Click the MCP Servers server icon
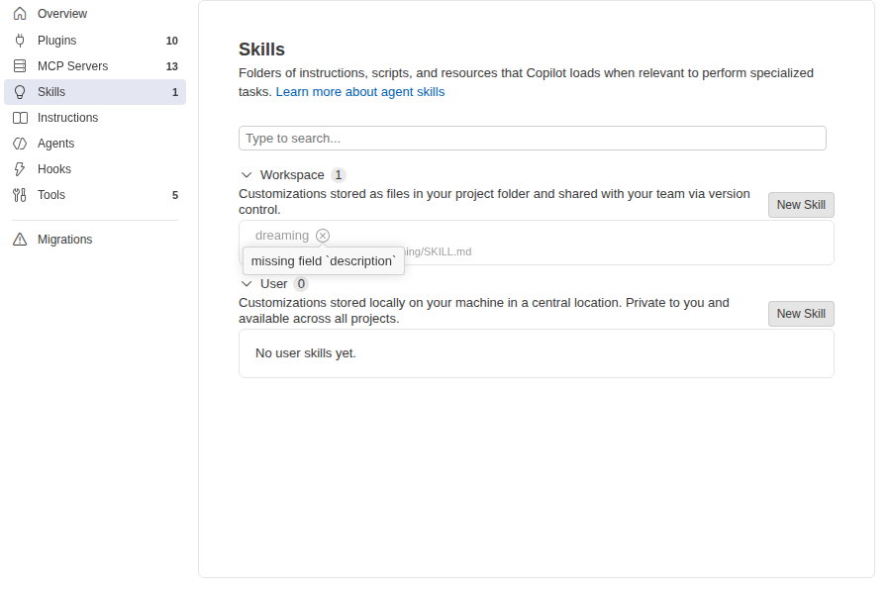The height and width of the screenshot is (594, 891). (x=20, y=66)
